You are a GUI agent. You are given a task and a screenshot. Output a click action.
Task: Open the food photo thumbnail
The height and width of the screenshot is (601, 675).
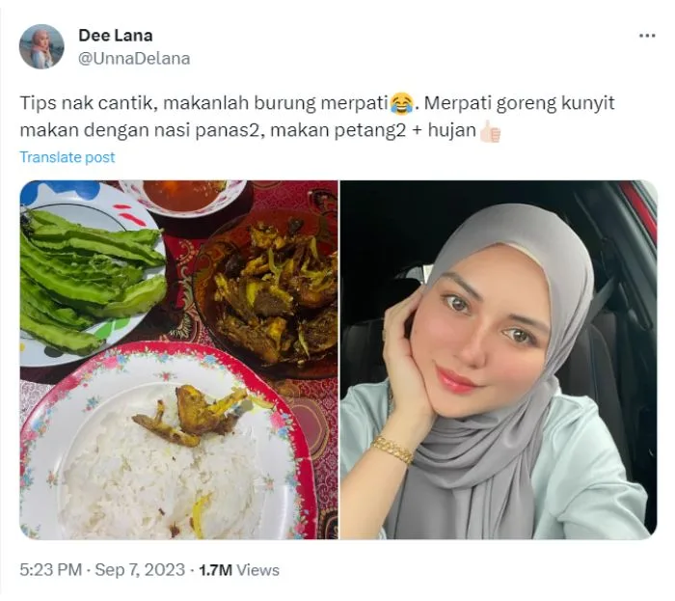coord(179,360)
